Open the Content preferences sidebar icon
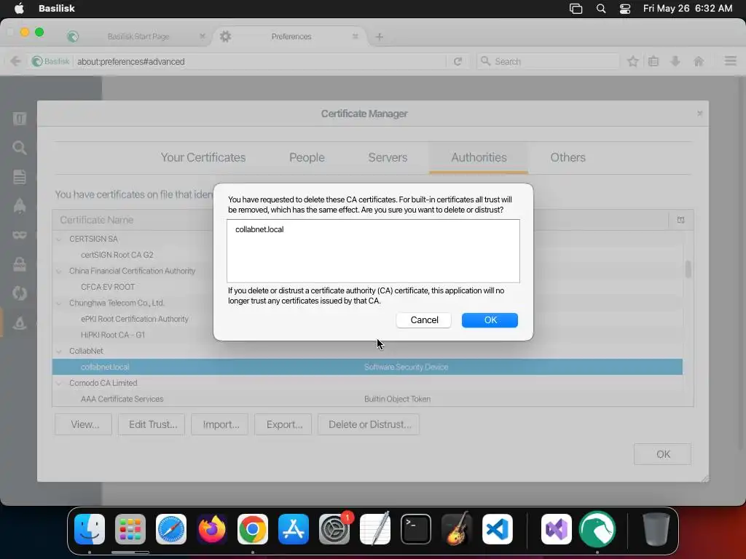 tap(20, 177)
